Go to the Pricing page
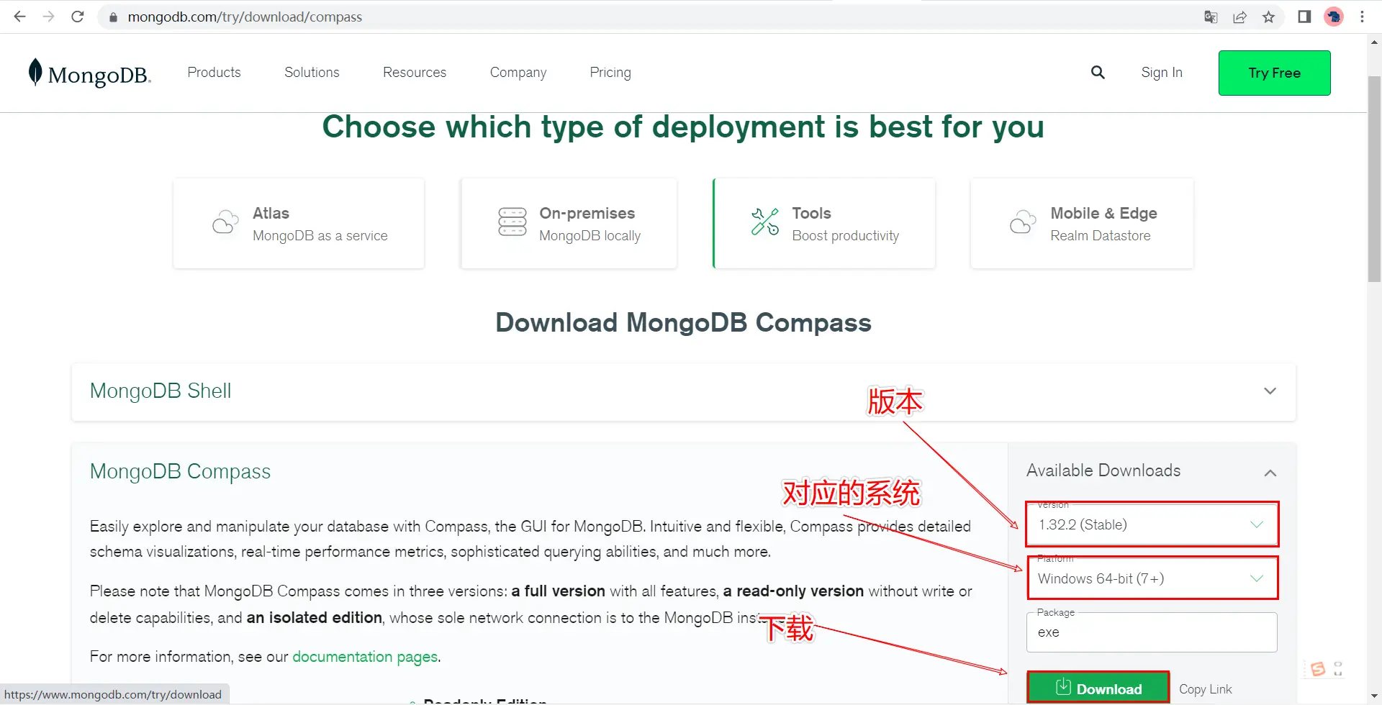The width and height of the screenshot is (1382, 705). (x=610, y=72)
